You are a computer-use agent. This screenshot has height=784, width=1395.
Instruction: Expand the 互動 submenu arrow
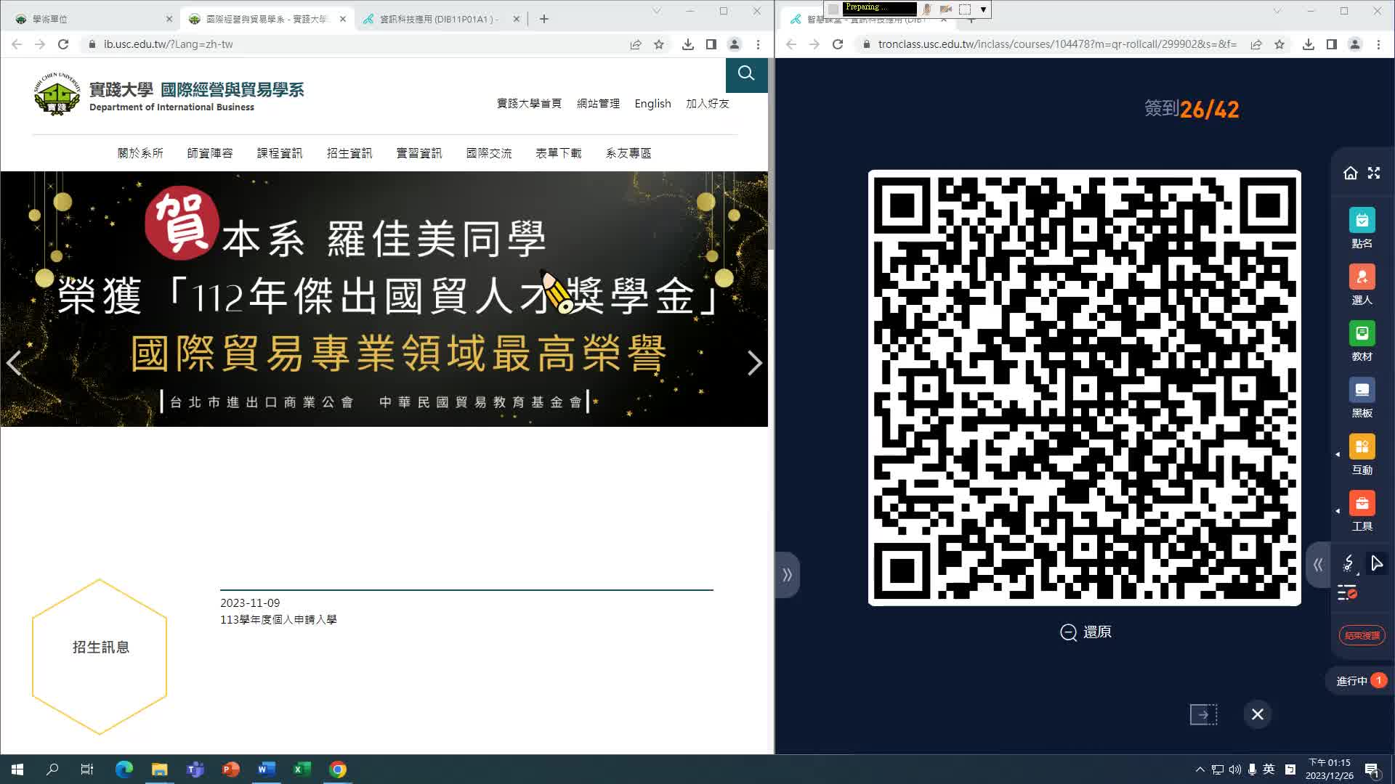click(1338, 454)
